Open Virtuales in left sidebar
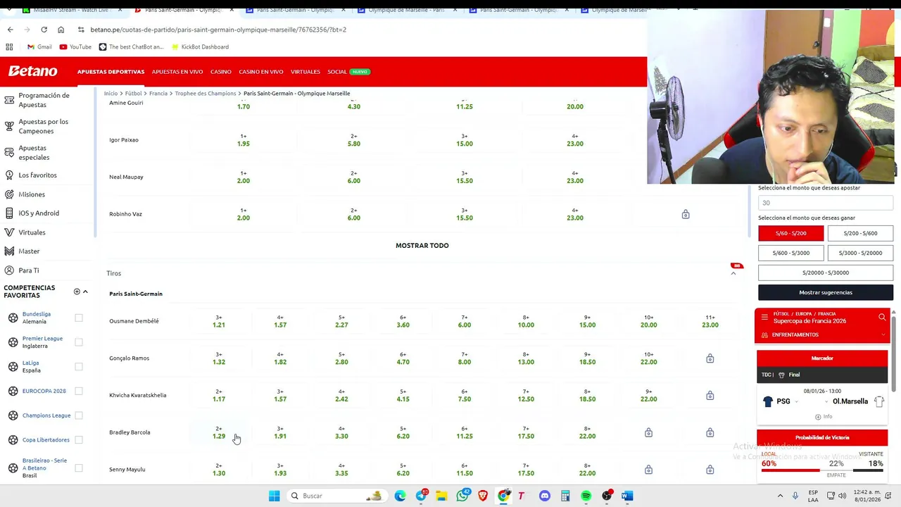This screenshot has height=507, width=901. coord(32,232)
